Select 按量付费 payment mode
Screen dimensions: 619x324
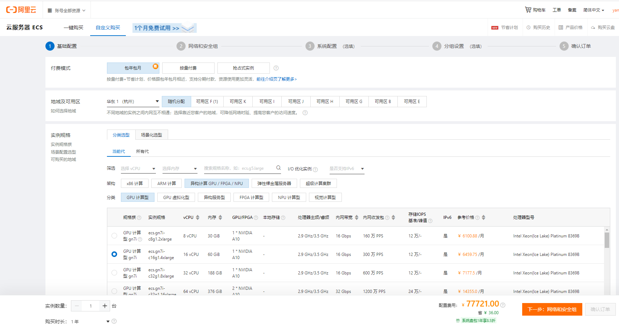188,68
